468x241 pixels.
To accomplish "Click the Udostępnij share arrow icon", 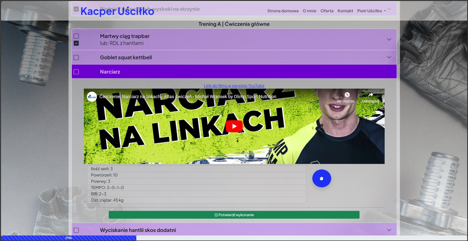I will click(x=371, y=95).
